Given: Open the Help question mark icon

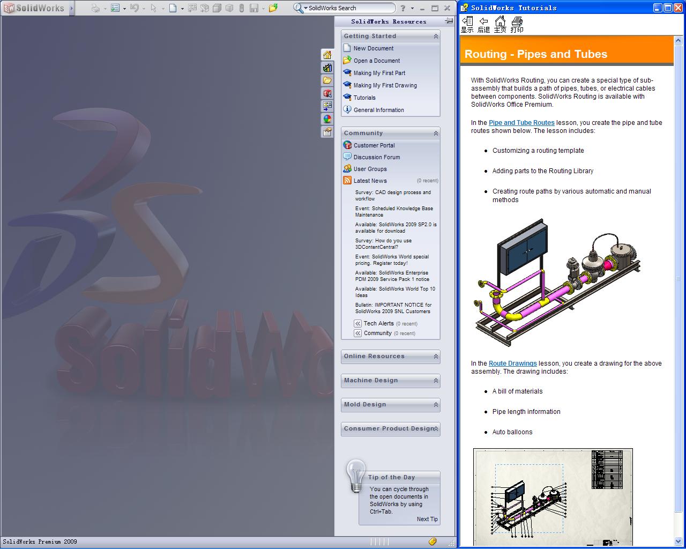Looking at the screenshot, I should coord(403,8).
